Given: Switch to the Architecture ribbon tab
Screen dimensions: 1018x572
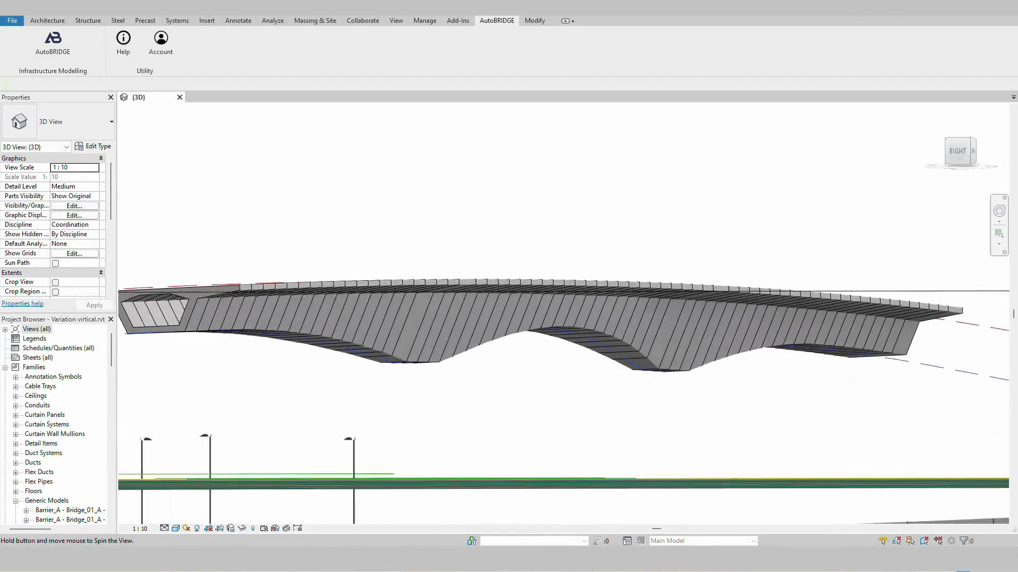Looking at the screenshot, I should [x=47, y=21].
